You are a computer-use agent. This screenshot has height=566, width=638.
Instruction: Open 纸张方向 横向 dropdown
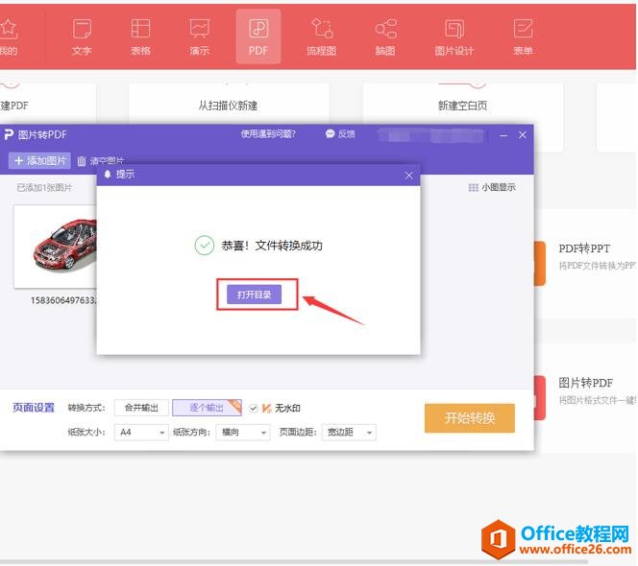[x=242, y=433]
